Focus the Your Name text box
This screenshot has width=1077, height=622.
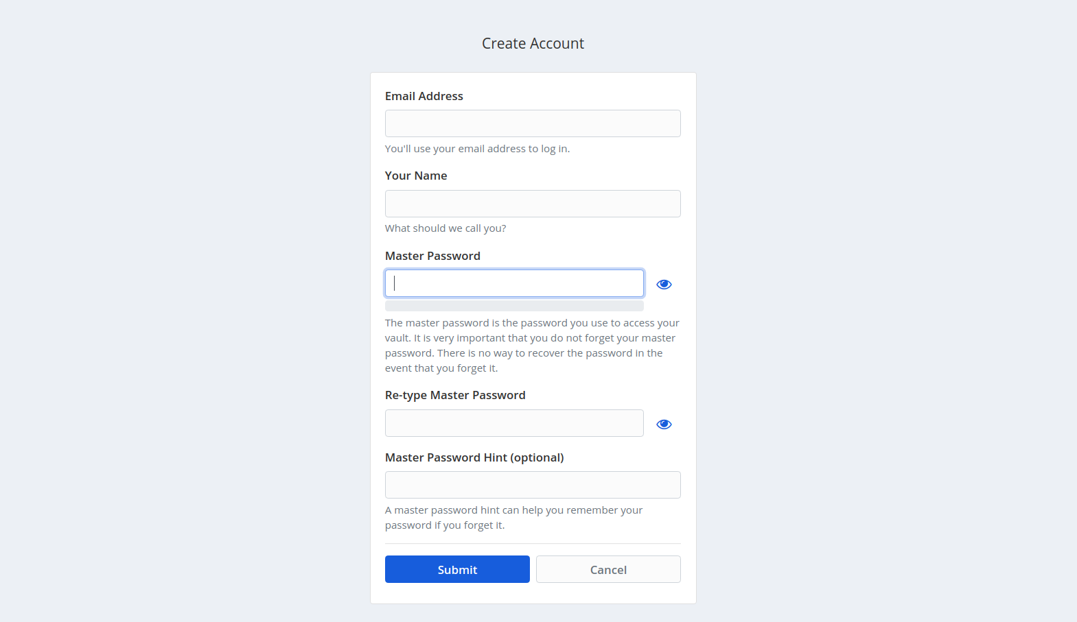pyautogui.click(x=533, y=204)
